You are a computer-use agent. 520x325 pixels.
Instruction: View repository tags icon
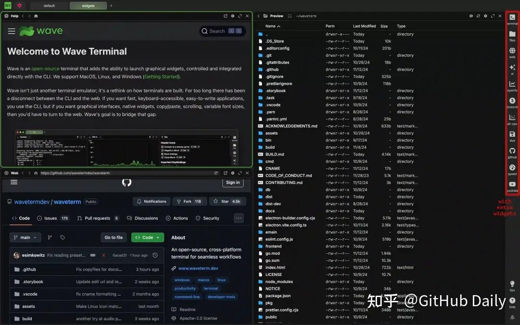pos(62,237)
